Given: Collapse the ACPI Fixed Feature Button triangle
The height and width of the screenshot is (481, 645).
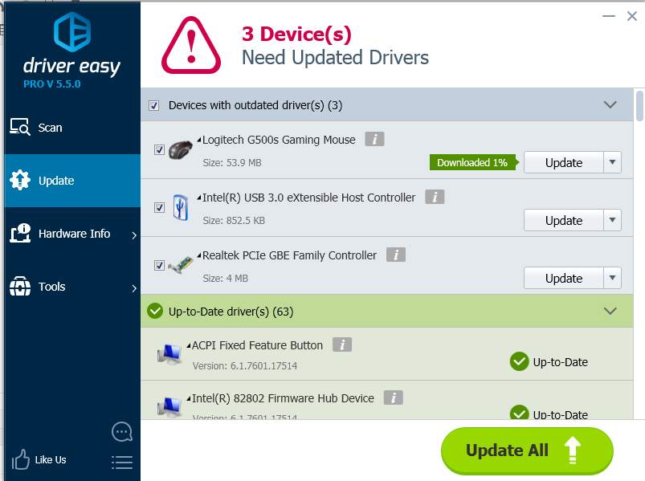Looking at the screenshot, I should 189,345.
